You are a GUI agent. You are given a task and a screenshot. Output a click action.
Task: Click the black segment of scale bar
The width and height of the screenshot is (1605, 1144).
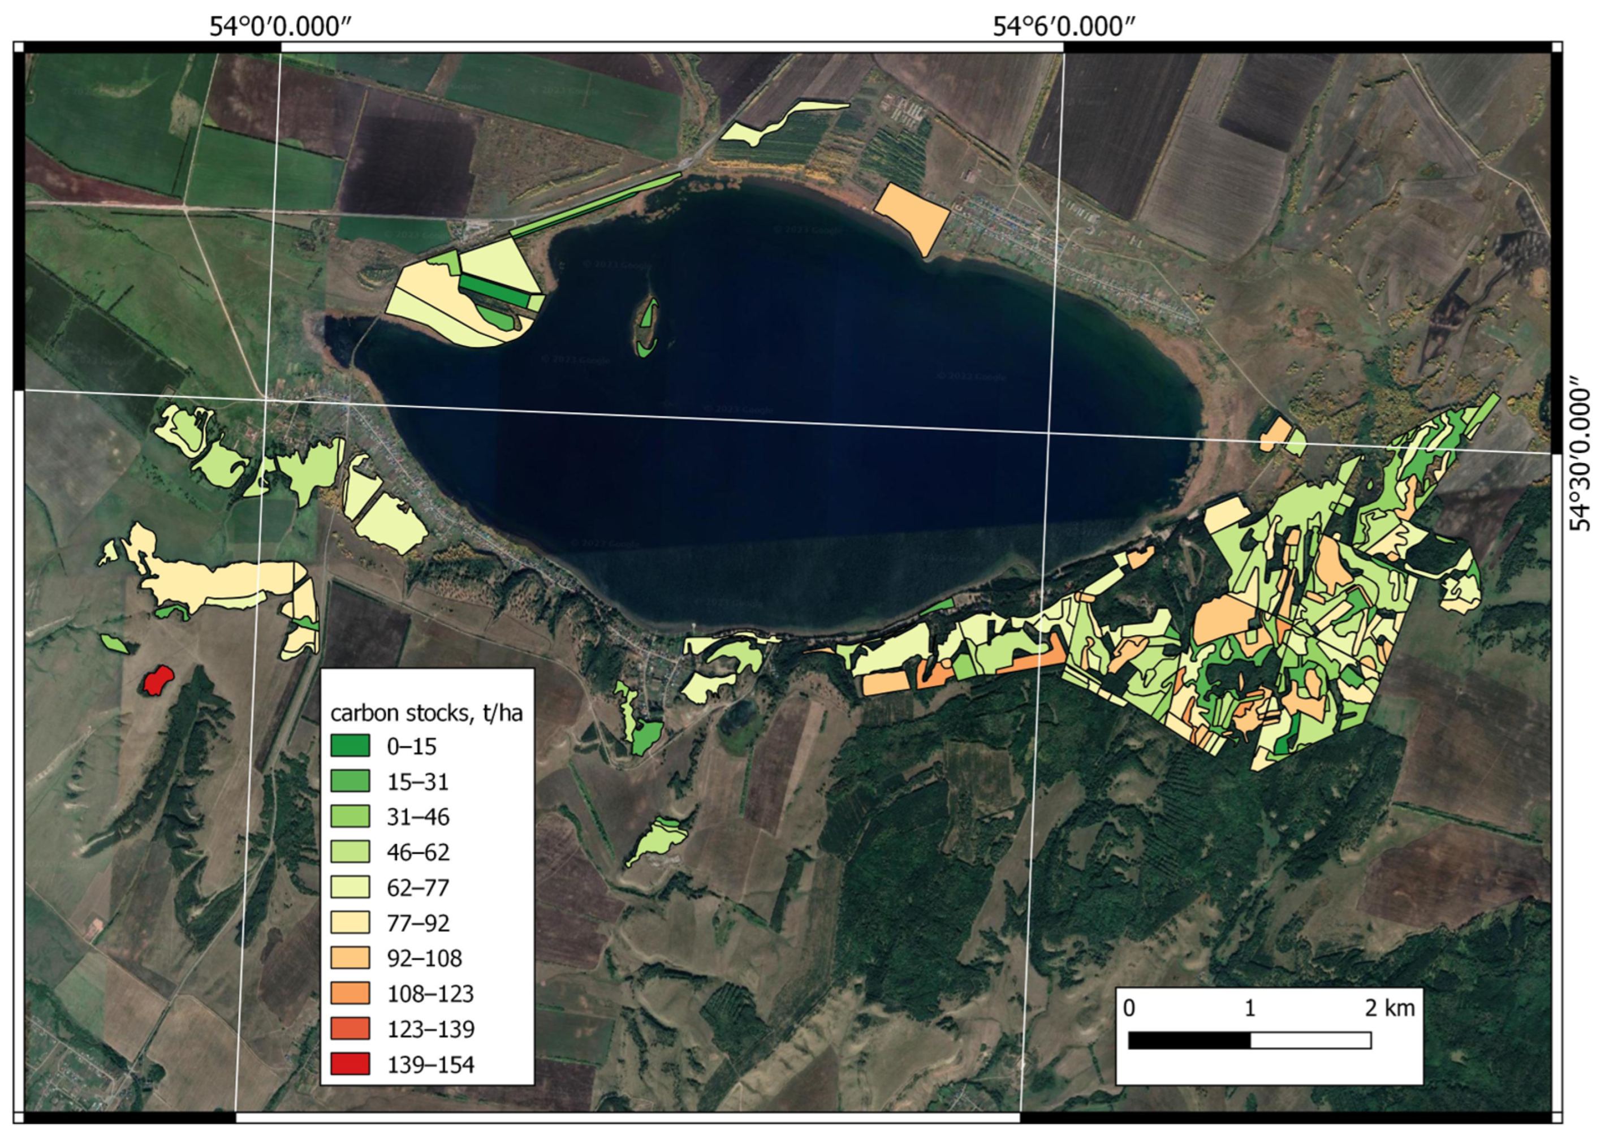[1189, 1041]
